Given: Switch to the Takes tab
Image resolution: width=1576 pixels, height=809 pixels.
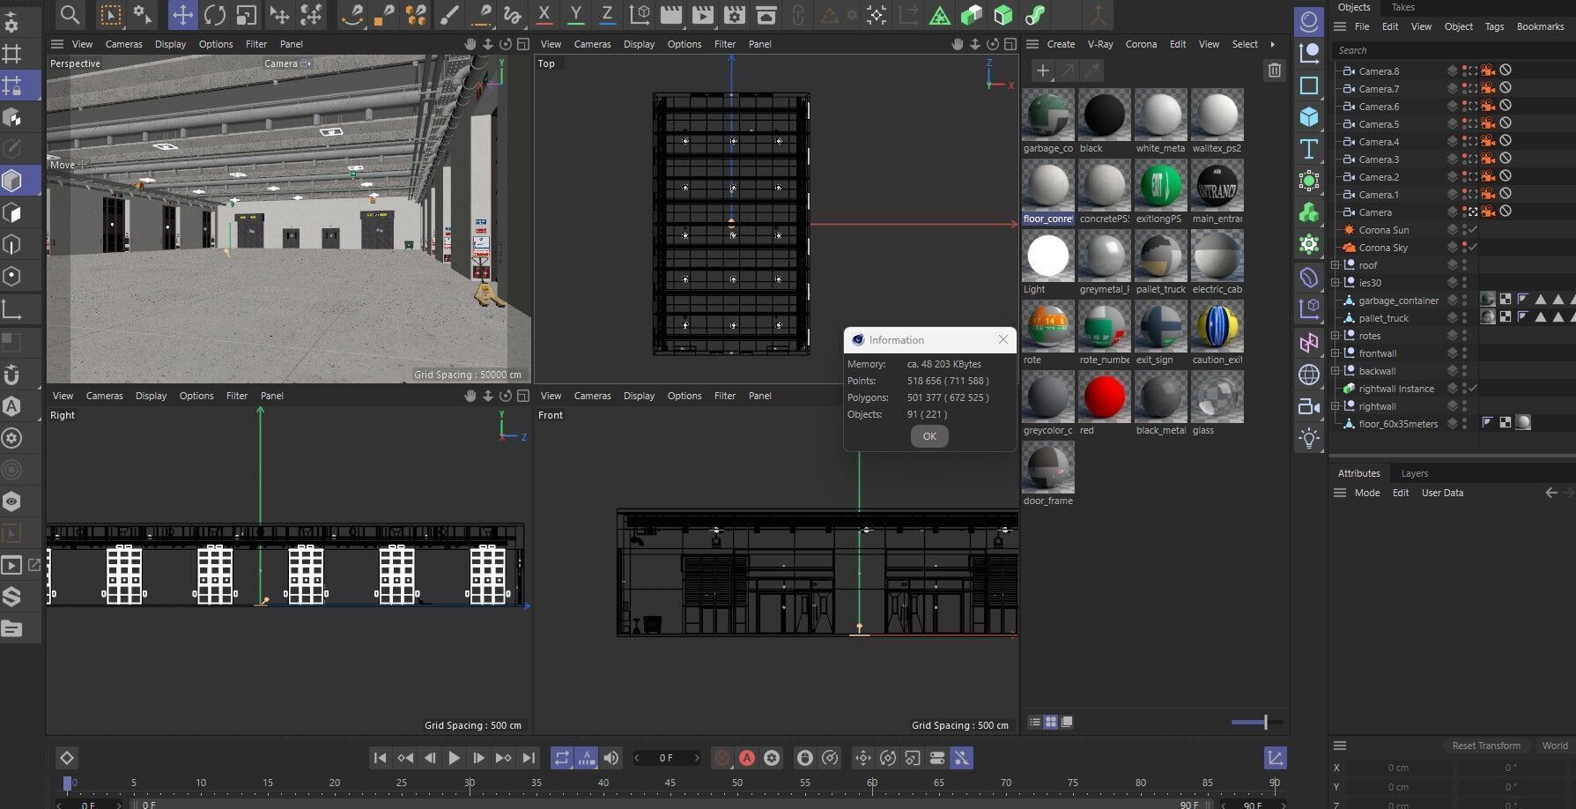Looking at the screenshot, I should pos(1402,7).
